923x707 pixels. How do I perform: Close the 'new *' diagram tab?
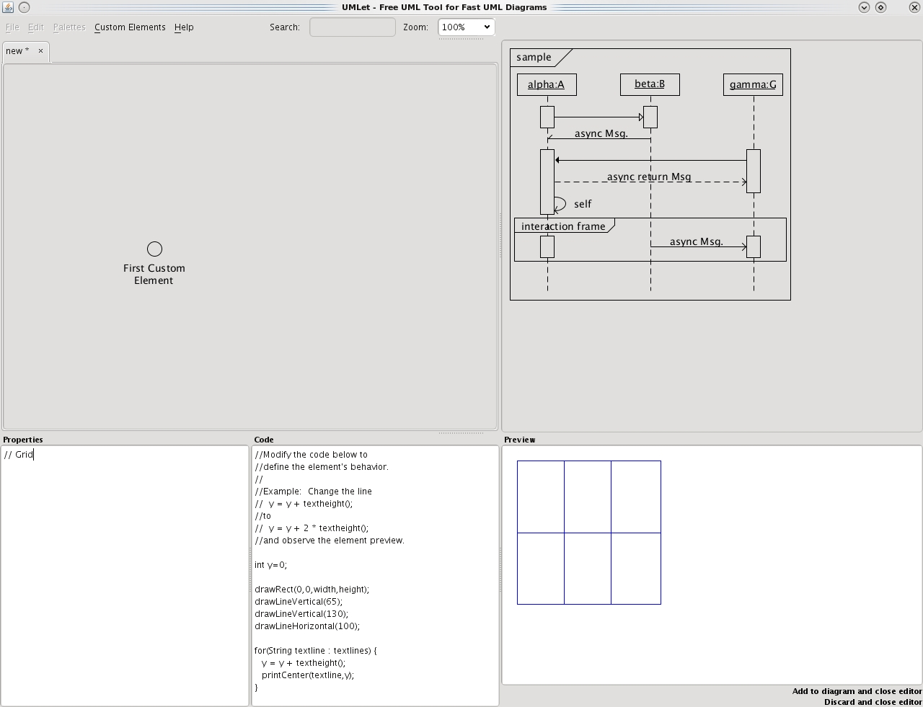pyautogui.click(x=40, y=51)
